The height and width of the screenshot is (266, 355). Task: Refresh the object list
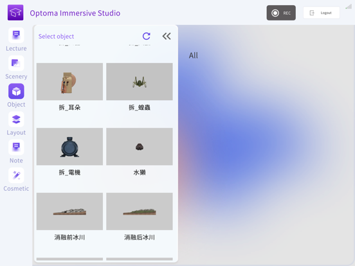point(146,36)
